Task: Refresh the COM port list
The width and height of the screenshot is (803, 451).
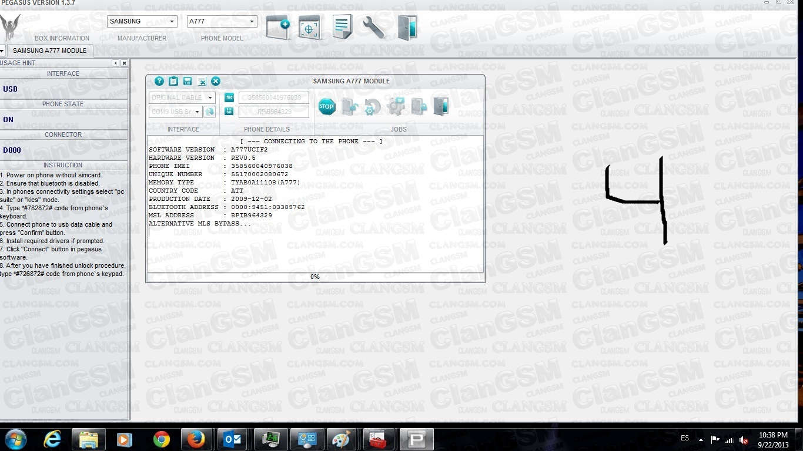Action: tap(209, 112)
